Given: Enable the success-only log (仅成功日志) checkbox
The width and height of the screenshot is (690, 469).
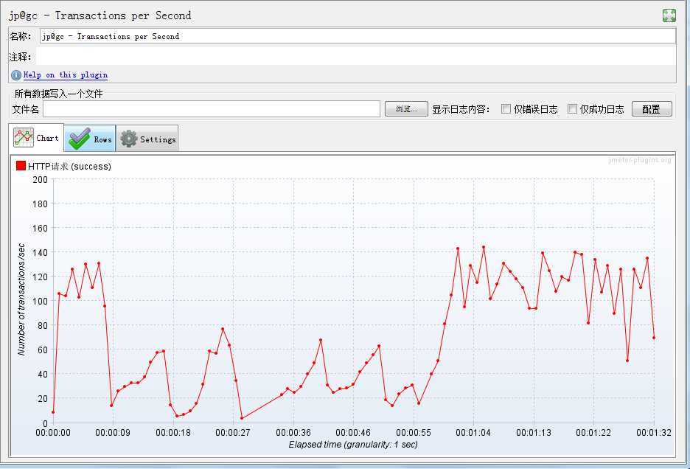Looking at the screenshot, I should tap(572, 109).
